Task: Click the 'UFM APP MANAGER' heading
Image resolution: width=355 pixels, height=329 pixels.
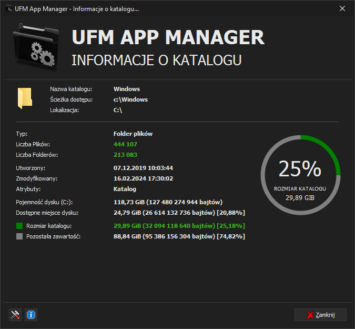Action: (168, 37)
